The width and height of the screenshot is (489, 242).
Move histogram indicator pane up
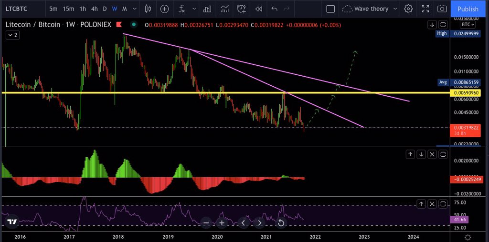[410, 154]
